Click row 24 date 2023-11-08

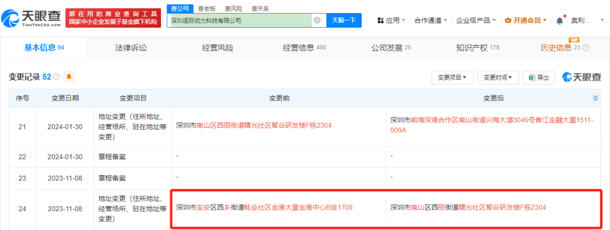point(65,209)
